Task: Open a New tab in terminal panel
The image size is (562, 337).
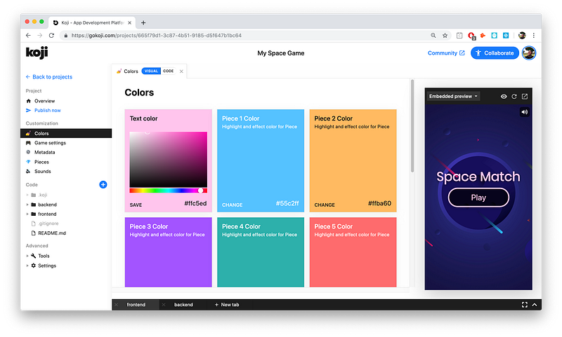Action: point(227,305)
